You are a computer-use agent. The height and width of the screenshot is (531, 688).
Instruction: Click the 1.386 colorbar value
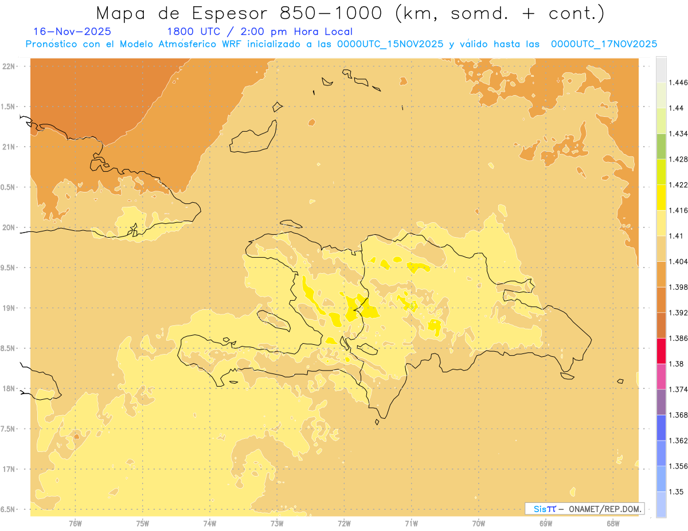click(x=678, y=339)
